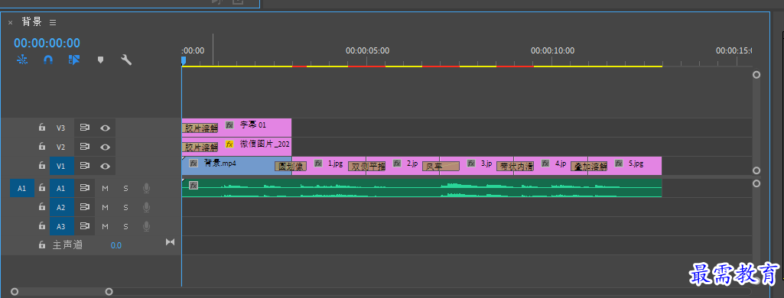Click fx badge on 字幕 01 clip
Viewport: 784px width, 298px height.
coord(229,125)
